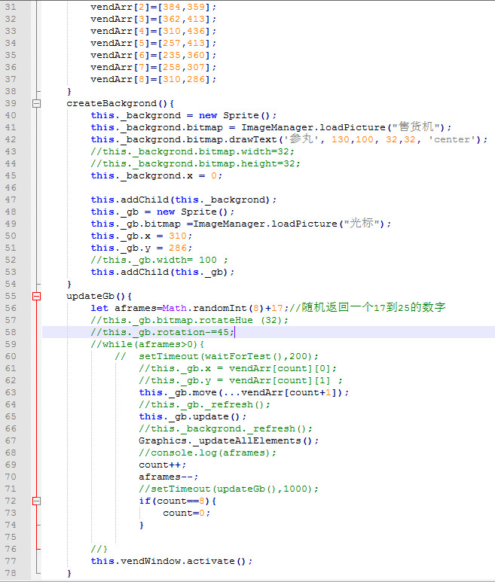
Task: Click comment '//this._backgrond.bitmap.width=32;'
Action: (192, 151)
